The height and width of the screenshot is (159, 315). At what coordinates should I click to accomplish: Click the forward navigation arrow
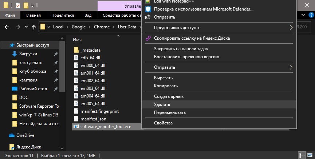click(18, 27)
